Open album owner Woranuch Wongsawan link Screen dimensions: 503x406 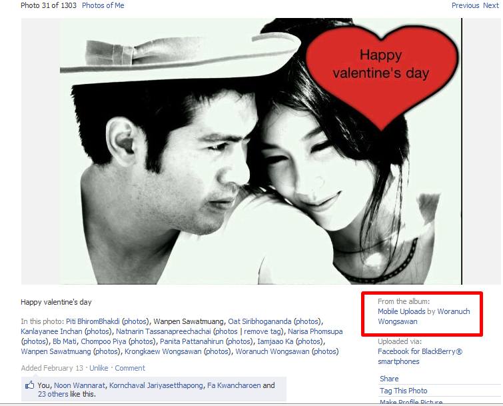[x=424, y=317]
